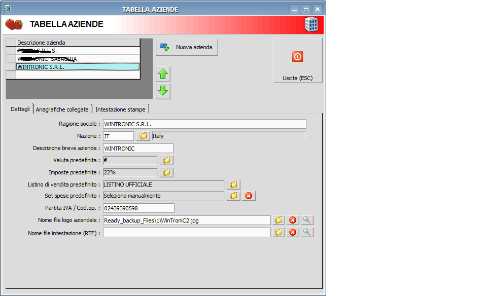Image resolution: width=487 pixels, height=296 pixels.
Task: Click the Nome file intestazione (RTF) field
Action: coord(187,233)
